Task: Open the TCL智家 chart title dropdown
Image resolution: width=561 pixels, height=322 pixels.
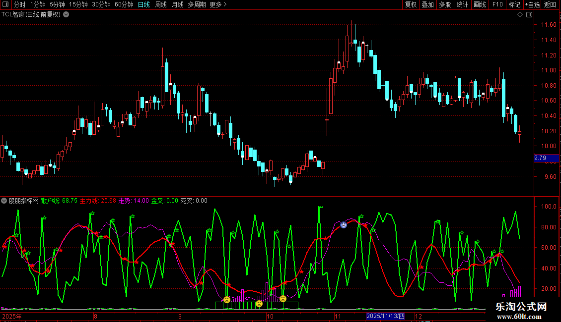Action: point(66,15)
